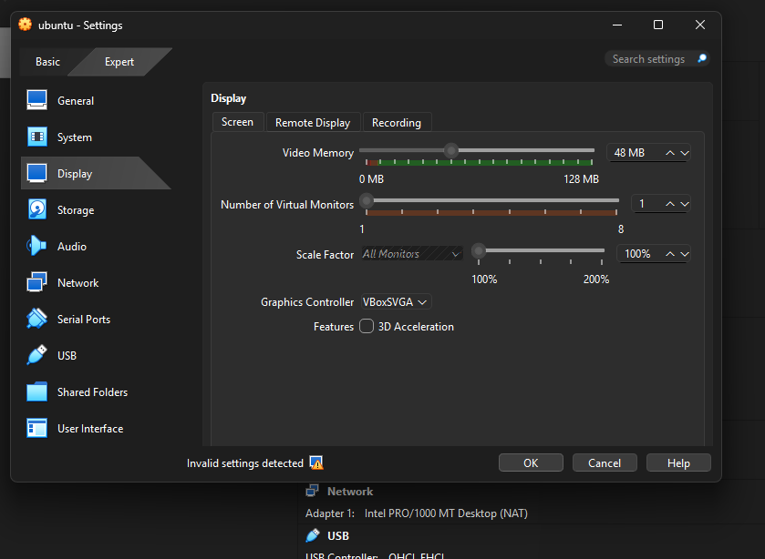Image resolution: width=765 pixels, height=559 pixels.
Task: Click Network section icon in background window
Action: pyautogui.click(x=312, y=491)
